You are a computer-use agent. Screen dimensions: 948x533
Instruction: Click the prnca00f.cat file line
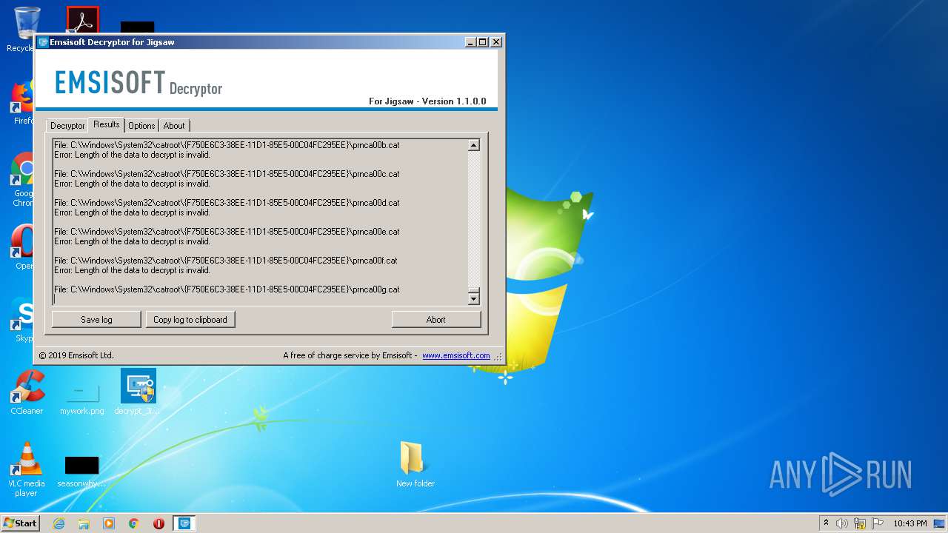click(x=226, y=261)
